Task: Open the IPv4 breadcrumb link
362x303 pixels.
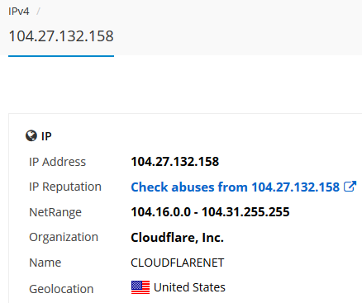Action: (x=19, y=12)
